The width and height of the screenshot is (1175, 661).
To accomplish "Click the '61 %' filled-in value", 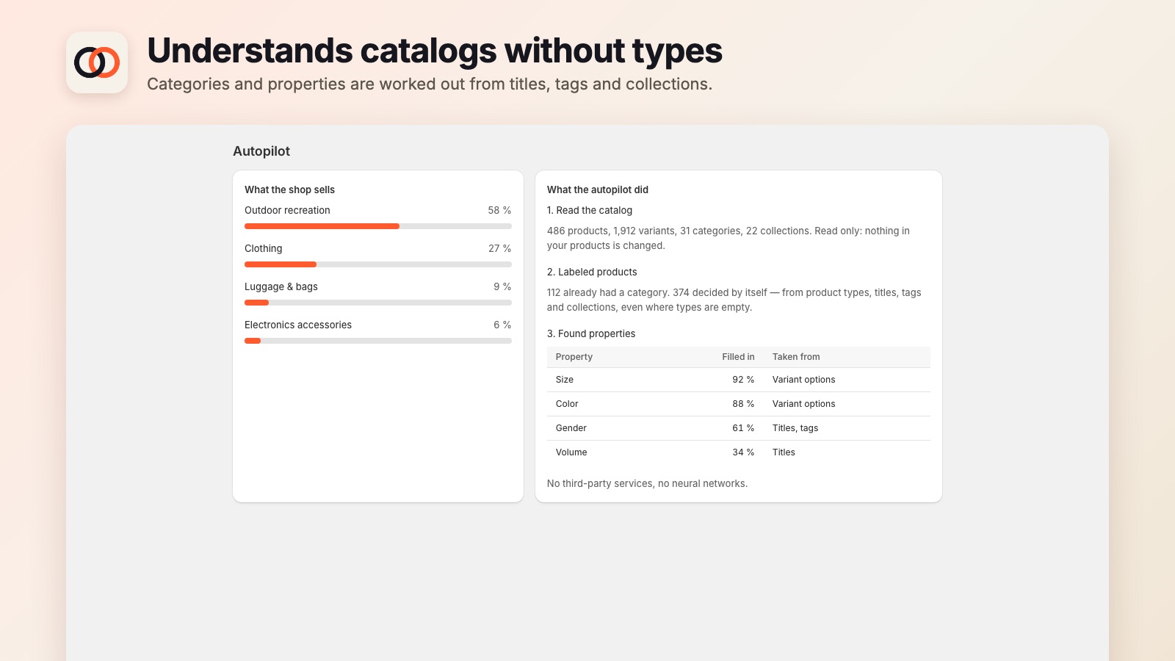I will pos(743,428).
